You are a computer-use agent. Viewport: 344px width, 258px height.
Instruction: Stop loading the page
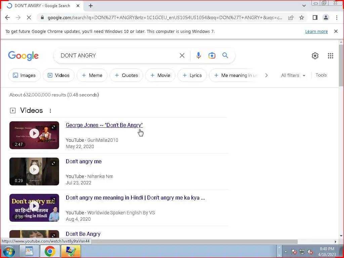29,17
